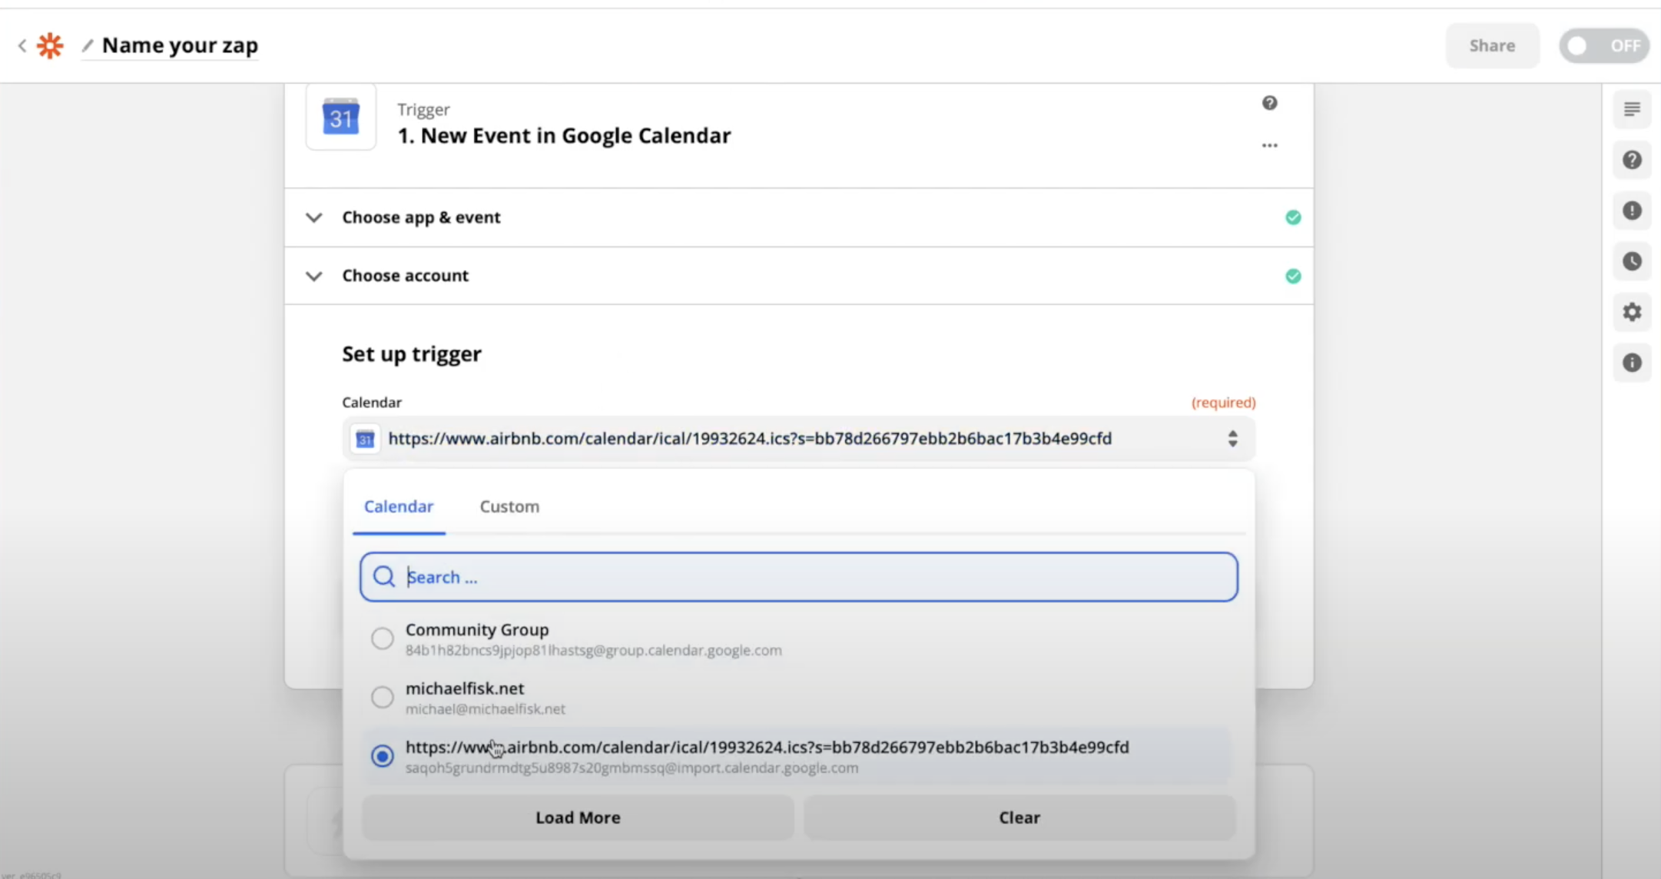1661x879 pixels.
Task: Click the pencil icon to rename zap
Action: pos(88,45)
